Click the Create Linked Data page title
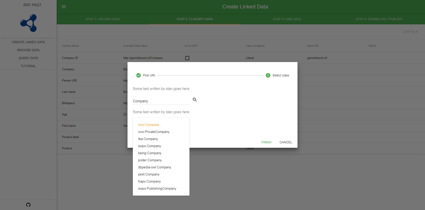This screenshot has height=210, width=425. pyautogui.click(x=245, y=7)
